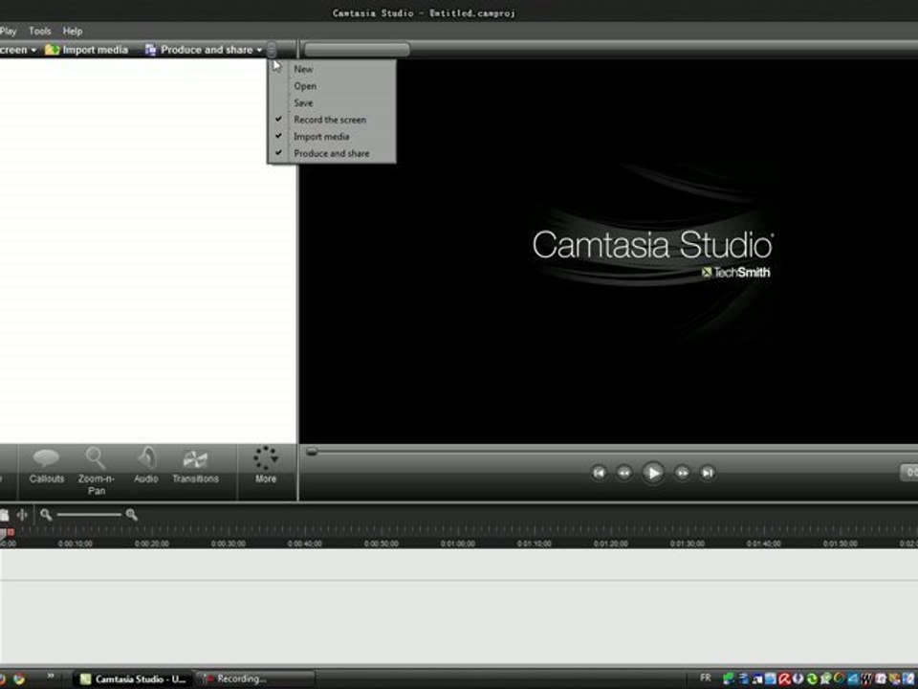Expand hidden quick launch items chevron

[x=51, y=677]
